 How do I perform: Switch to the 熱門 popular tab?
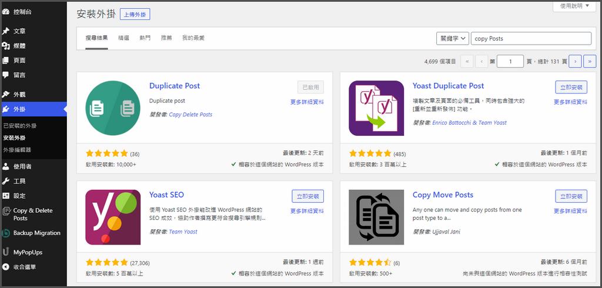coord(145,38)
